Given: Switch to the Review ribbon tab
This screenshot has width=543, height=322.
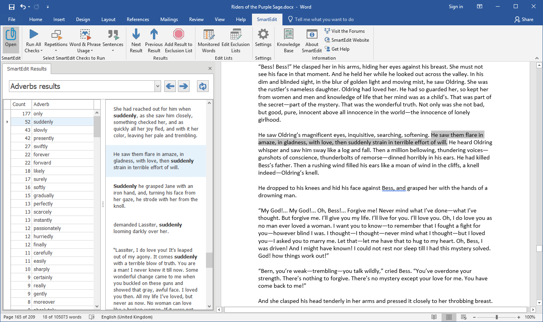Looking at the screenshot, I should [196, 19].
